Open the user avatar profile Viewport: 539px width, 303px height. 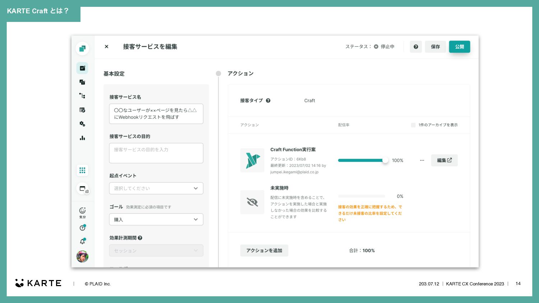[x=82, y=256]
